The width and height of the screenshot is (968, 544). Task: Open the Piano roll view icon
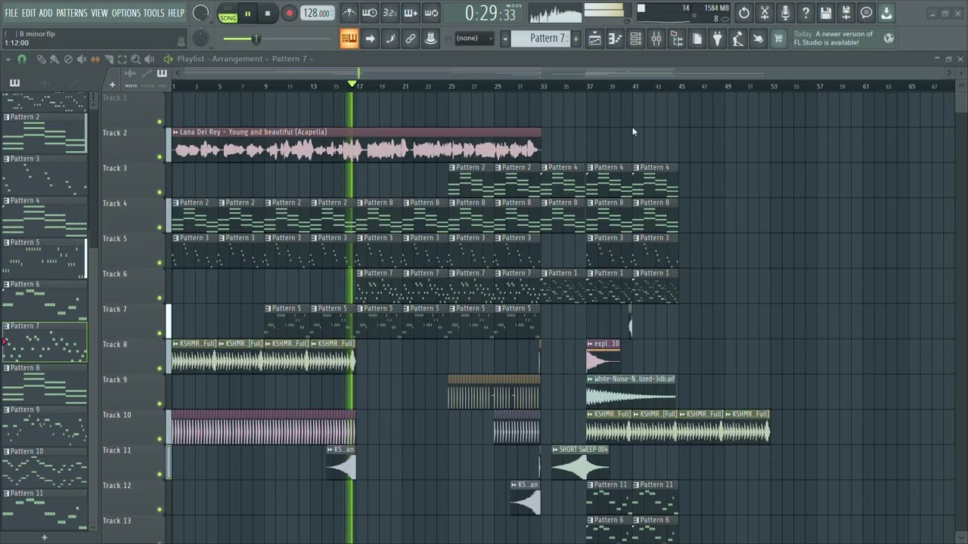coord(616,39)
